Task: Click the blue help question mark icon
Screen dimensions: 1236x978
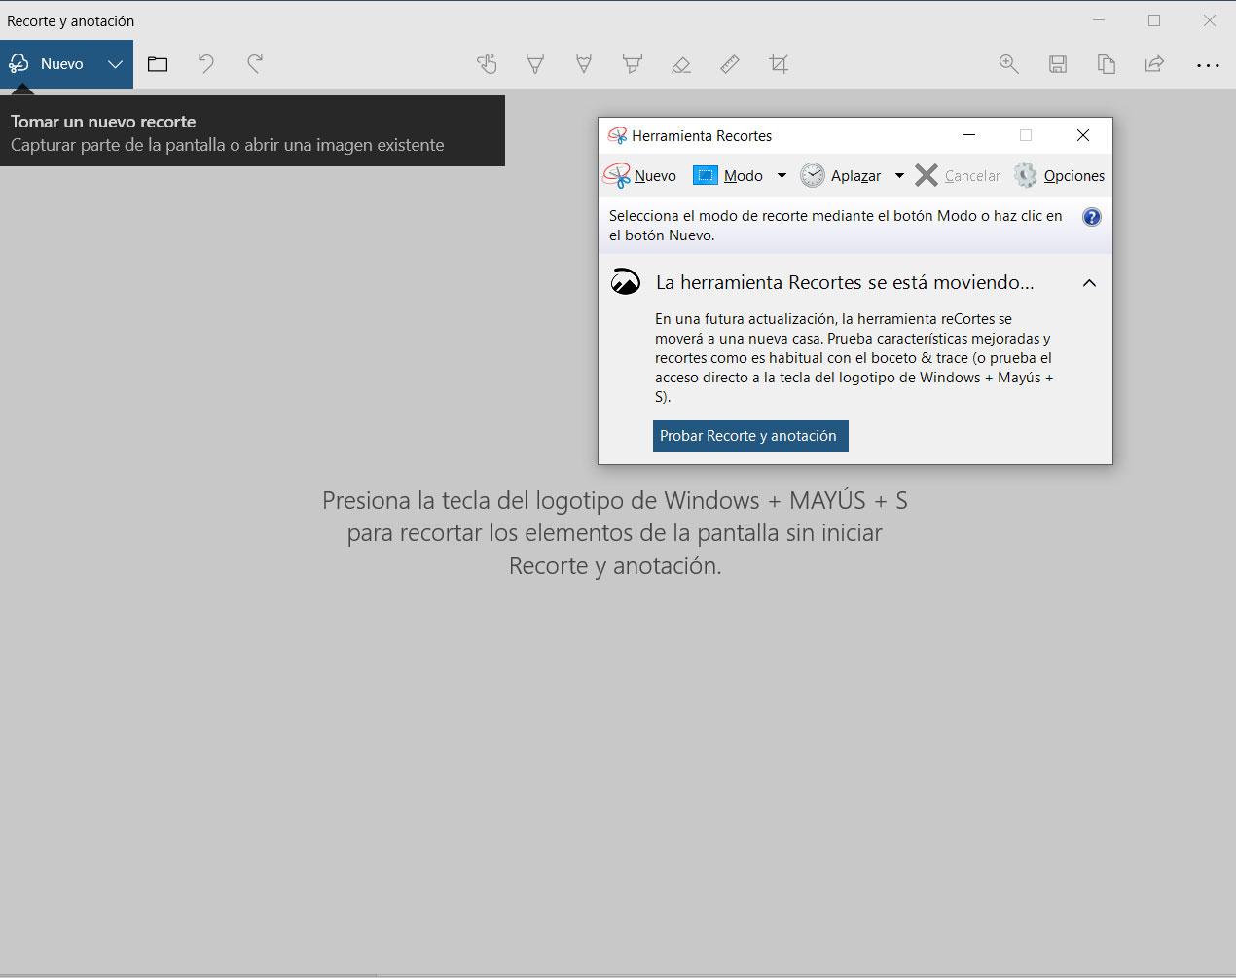Action: click(1092, 217)
